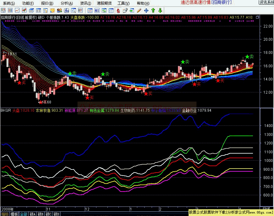The image size is (274, 216).
Task: Click the BKQR indicator name label
Action: (6, 110)
